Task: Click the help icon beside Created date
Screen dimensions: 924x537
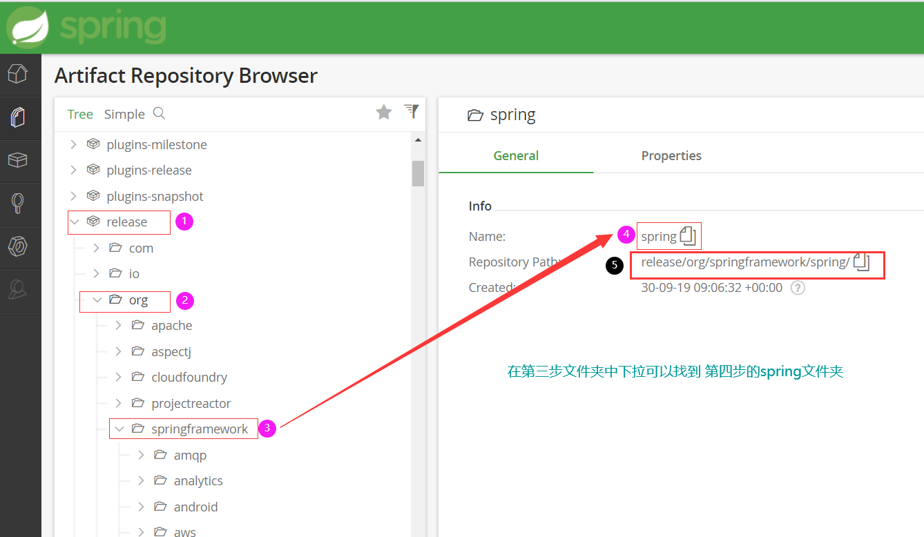Action: click(x=798, y=288)
